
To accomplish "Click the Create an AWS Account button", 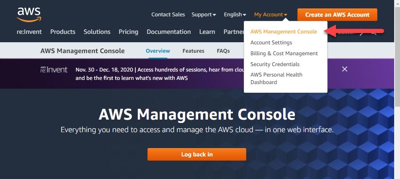I will [337, 15].
